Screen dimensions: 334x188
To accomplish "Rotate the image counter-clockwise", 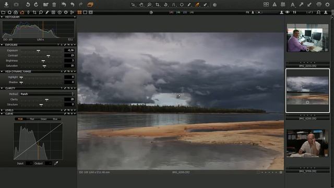I will 28,4.
